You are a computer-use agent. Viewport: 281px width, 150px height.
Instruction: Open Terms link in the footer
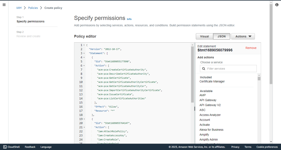pyautogui.click(x=248, y=147)
